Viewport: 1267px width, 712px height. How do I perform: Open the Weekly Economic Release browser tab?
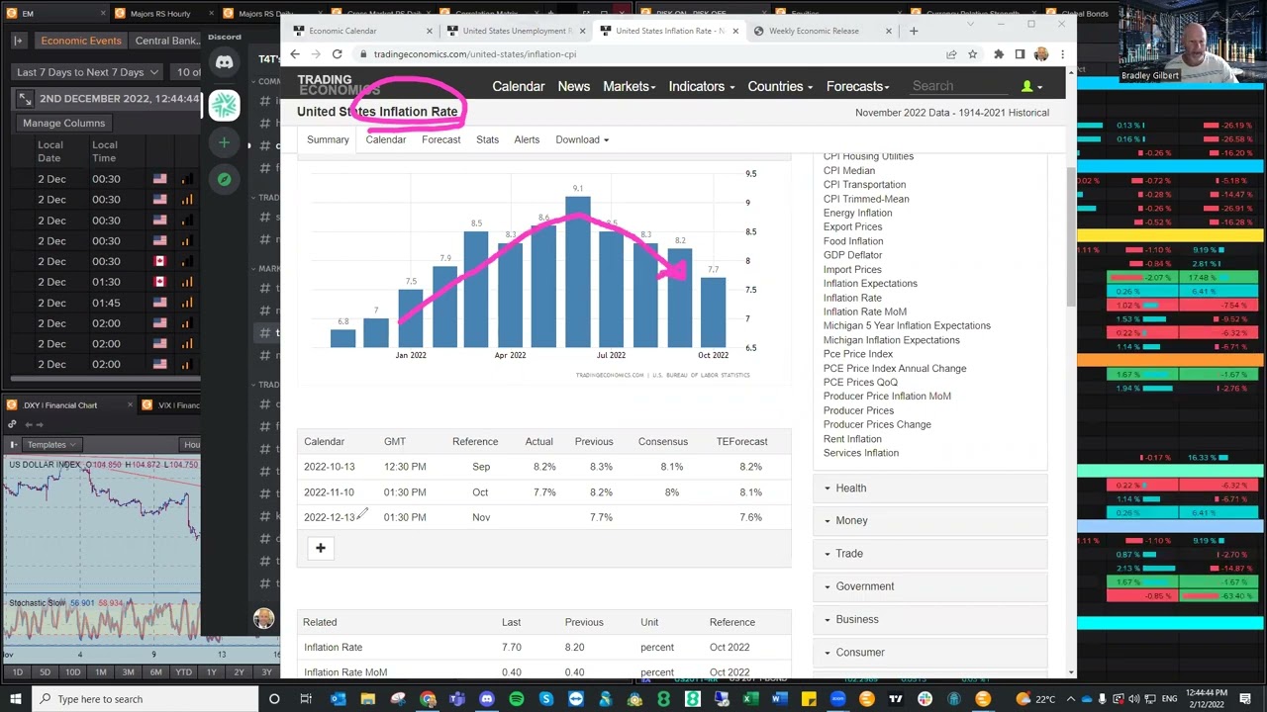[x=824, y=31]
